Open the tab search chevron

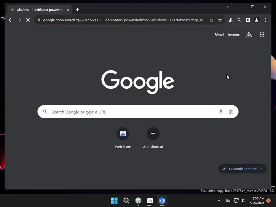coord(227,7)
